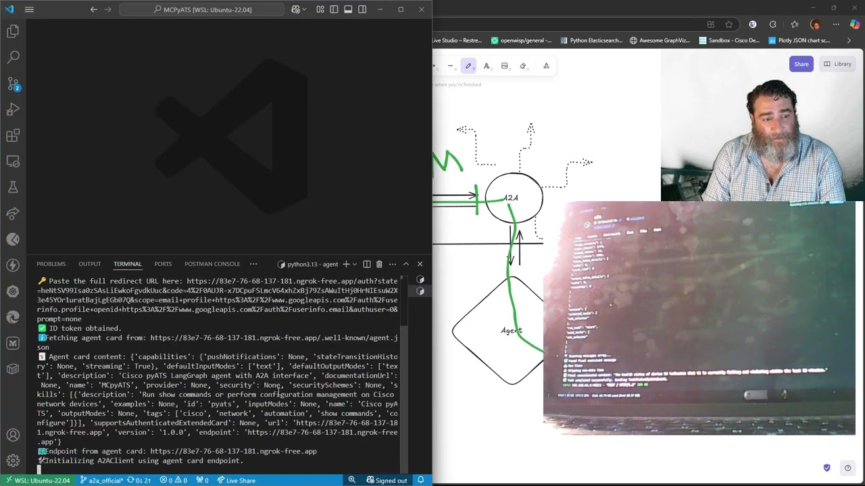Screen dimensions: 865x486
Task: Open the Live Share activity bar view
Action: point(13,213)
